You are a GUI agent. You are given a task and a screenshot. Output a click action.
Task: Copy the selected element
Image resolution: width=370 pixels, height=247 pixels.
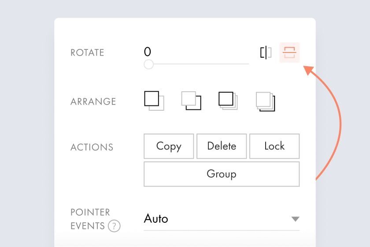click(169, 146)
